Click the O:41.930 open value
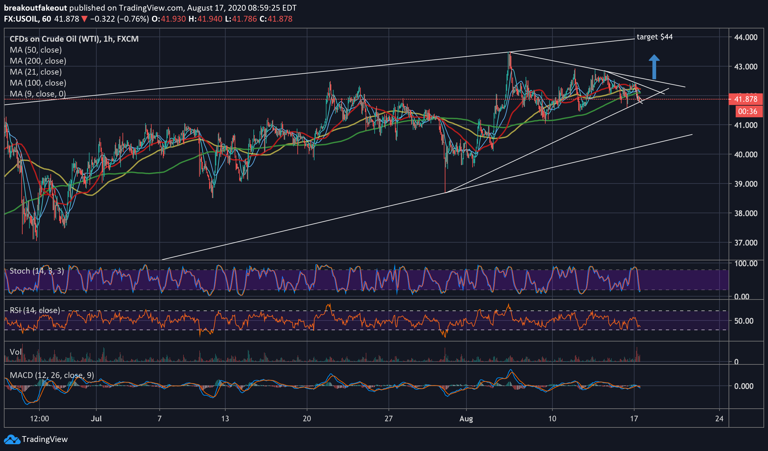The image size is (768, 451). coord(169,19)
